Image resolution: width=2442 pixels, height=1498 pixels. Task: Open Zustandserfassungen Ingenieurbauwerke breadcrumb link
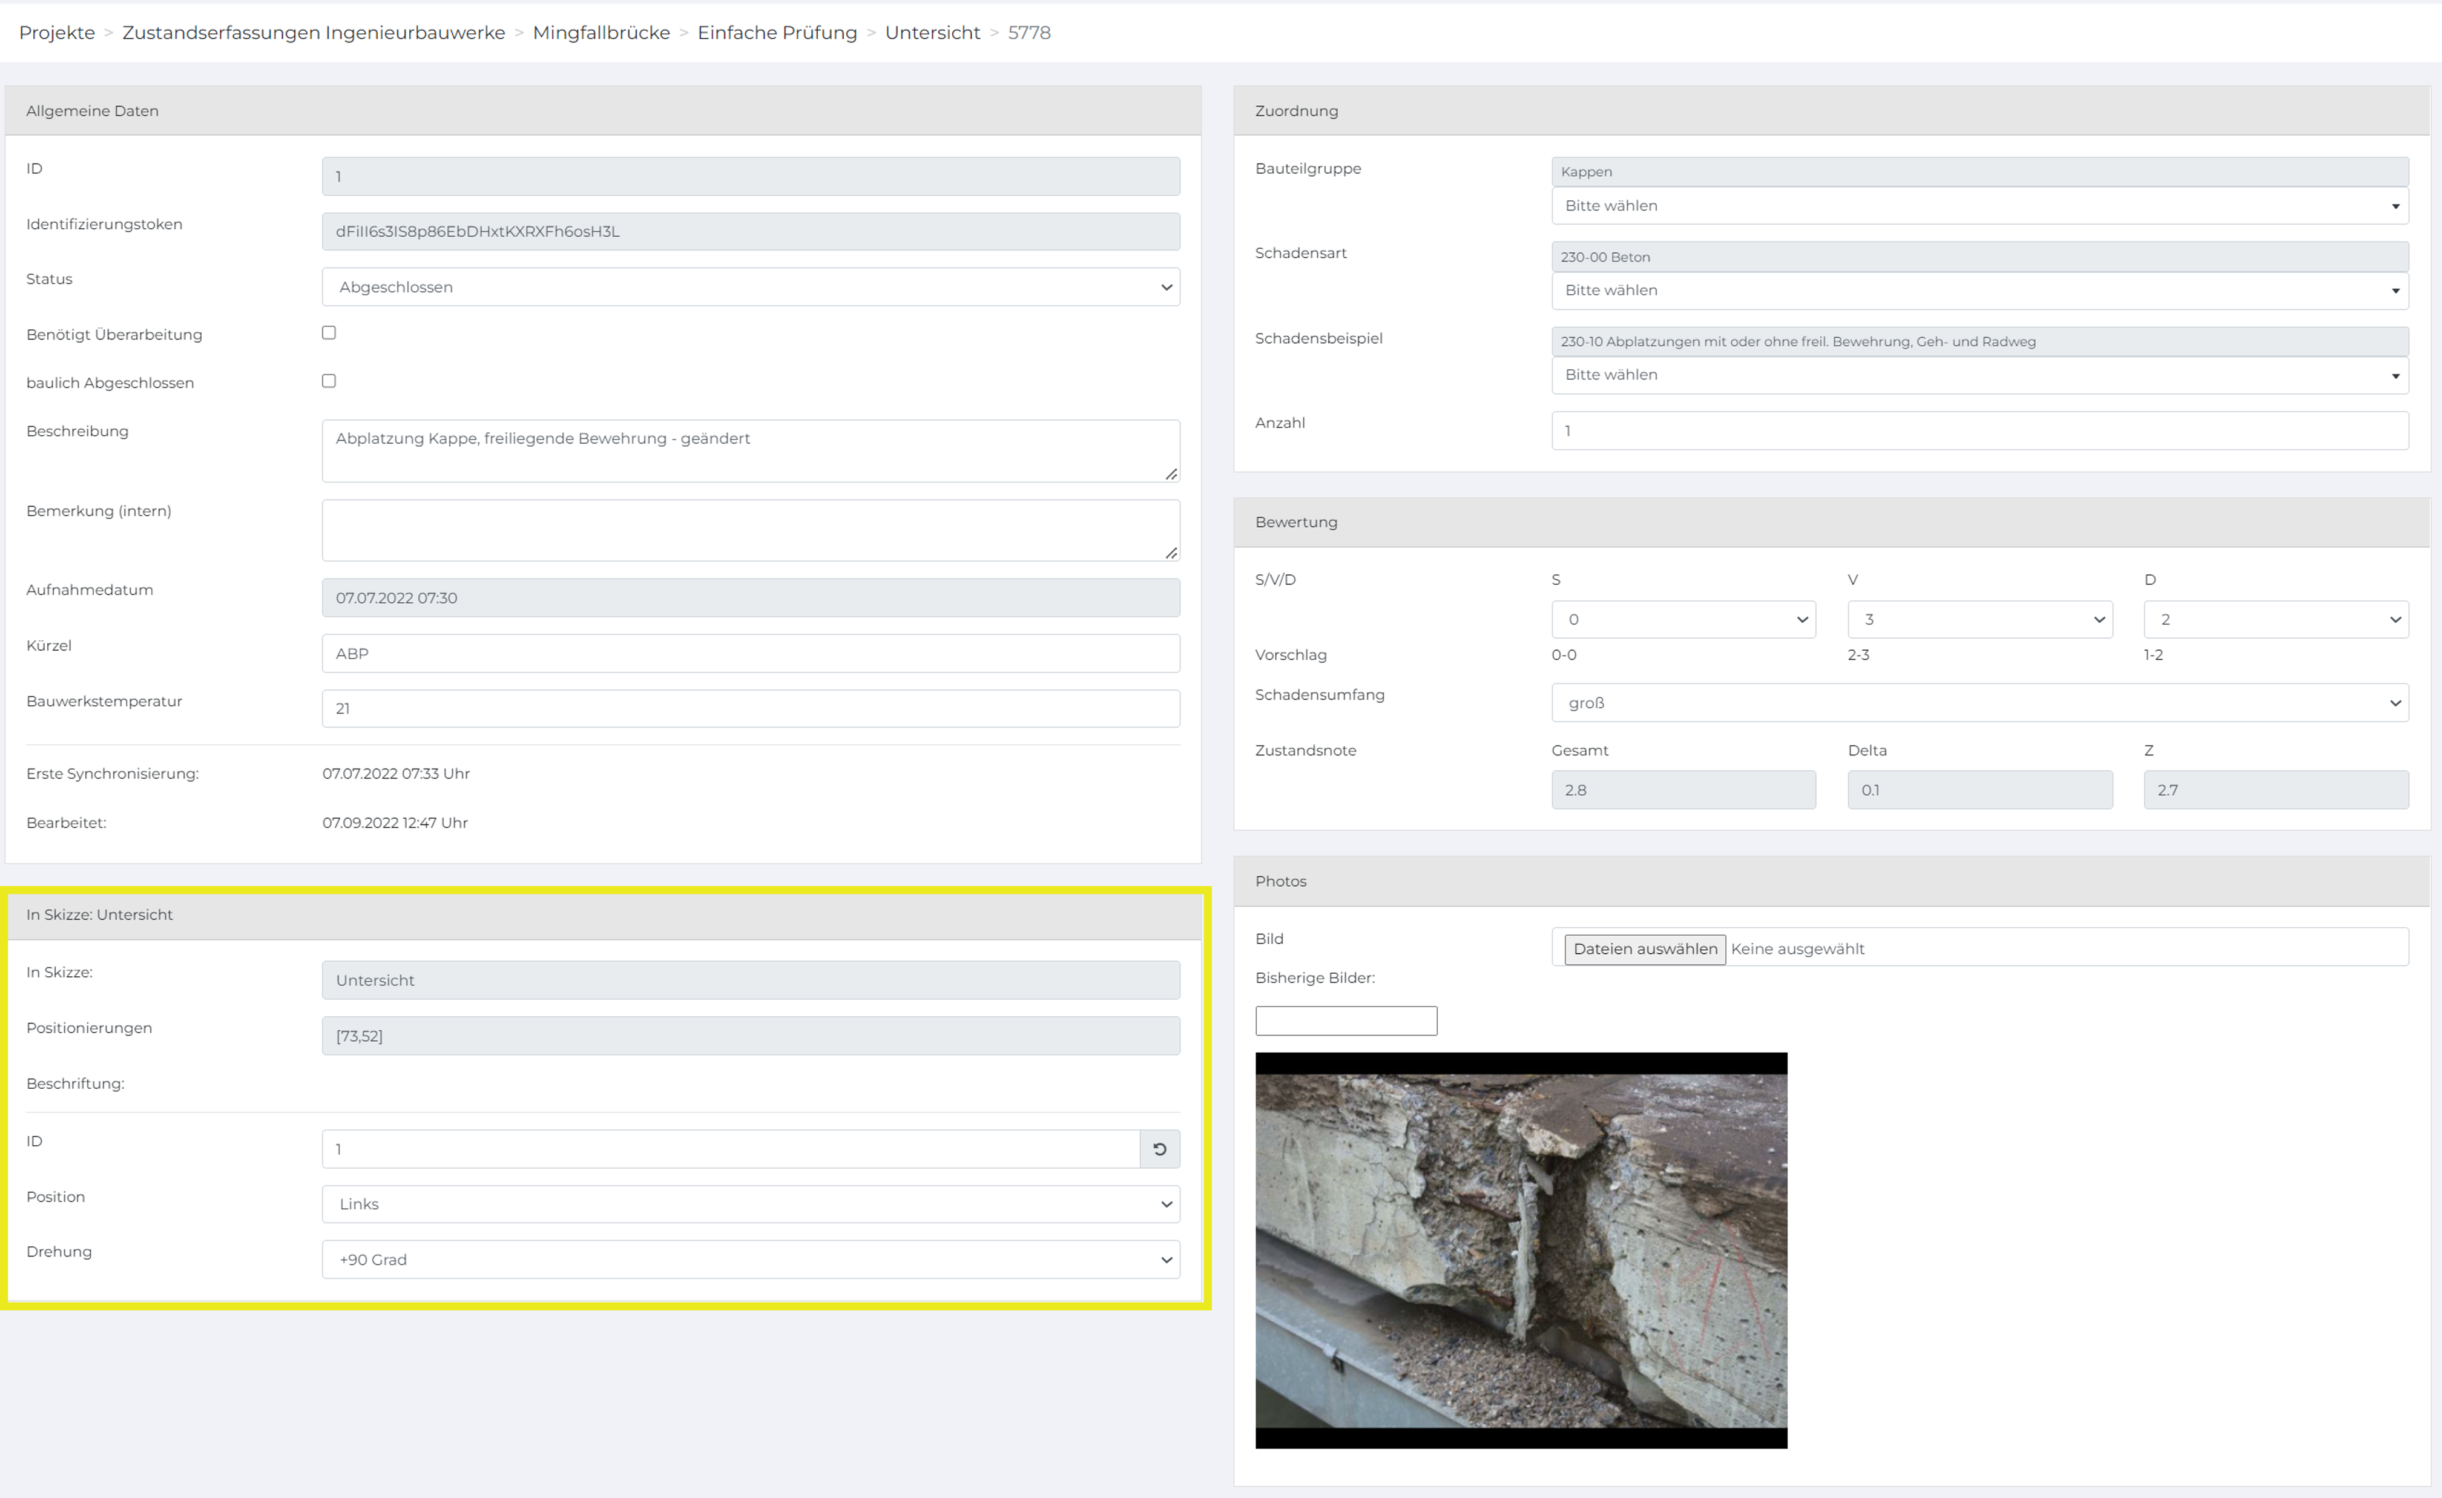313,33
